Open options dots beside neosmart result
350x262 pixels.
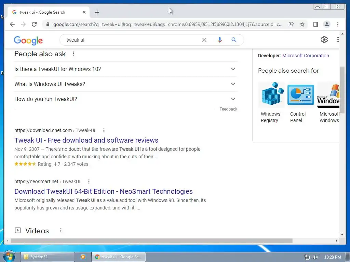click(x=89, y=181)
